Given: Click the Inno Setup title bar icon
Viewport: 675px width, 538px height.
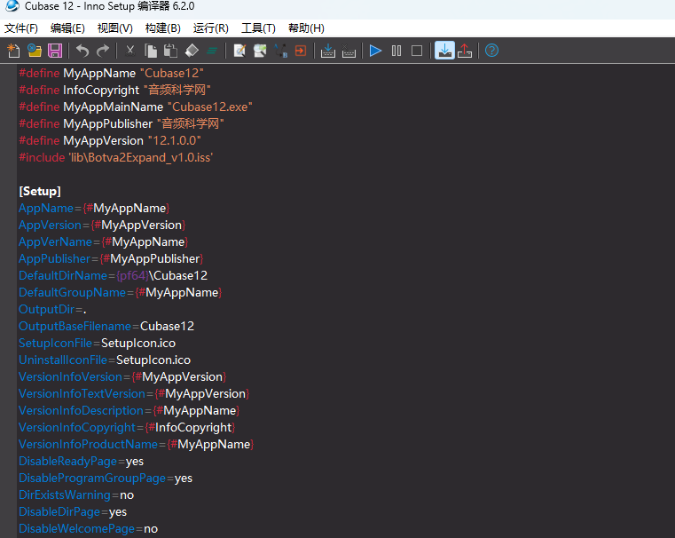Looking at the screenshot, I should pyautogui.click(x=12, y=6).
